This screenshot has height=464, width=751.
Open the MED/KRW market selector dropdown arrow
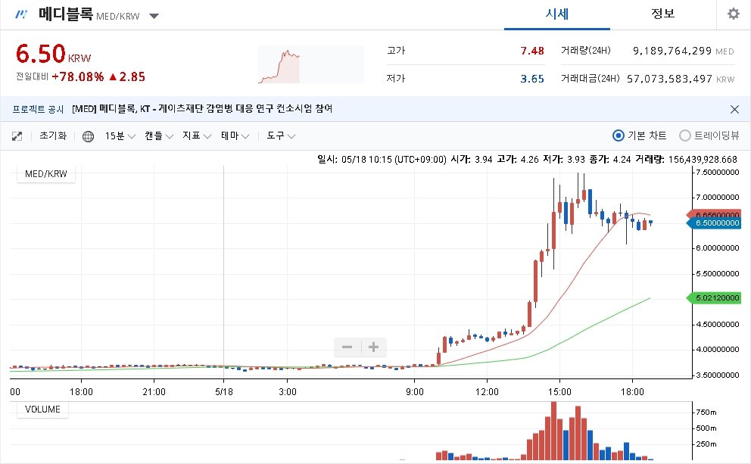point(154,17)
